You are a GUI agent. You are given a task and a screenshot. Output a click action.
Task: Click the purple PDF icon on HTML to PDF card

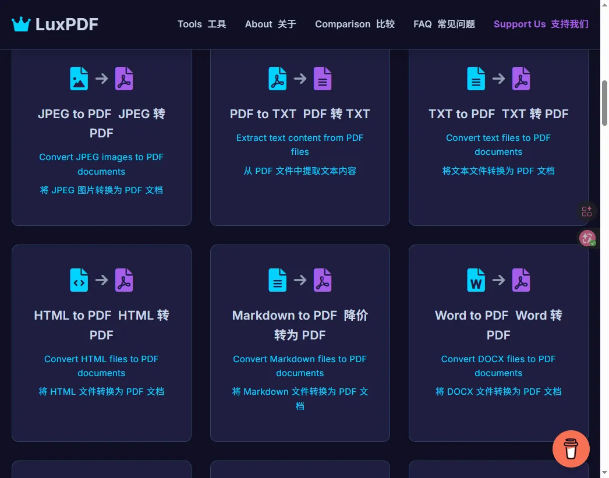point(124,280)
